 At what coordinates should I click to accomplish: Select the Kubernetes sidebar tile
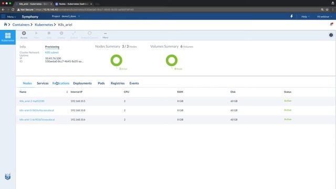coord(8,37)
